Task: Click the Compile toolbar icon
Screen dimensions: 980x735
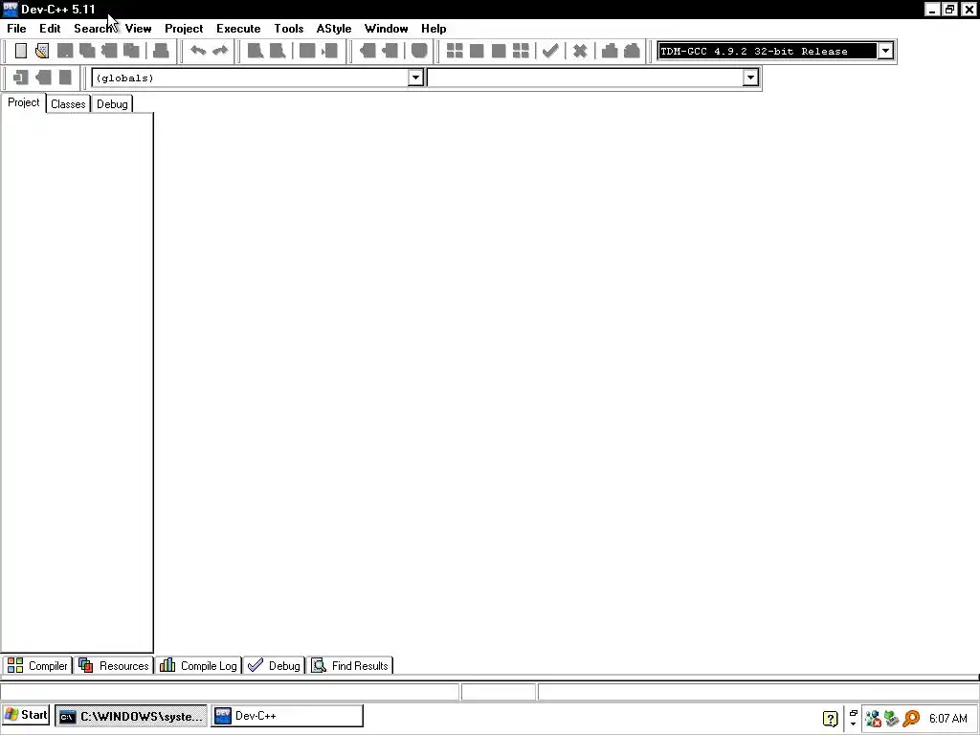Action: click(455, 51)
